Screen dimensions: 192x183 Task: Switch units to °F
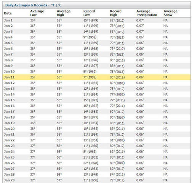(x=53, y=5)
